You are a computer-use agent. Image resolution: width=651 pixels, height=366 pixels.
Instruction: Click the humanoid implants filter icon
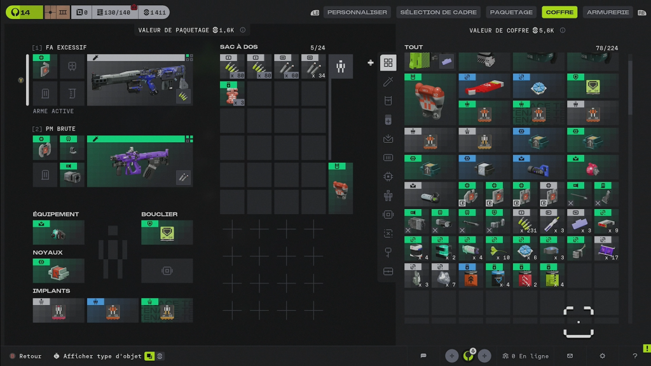[x=388, y=196]
